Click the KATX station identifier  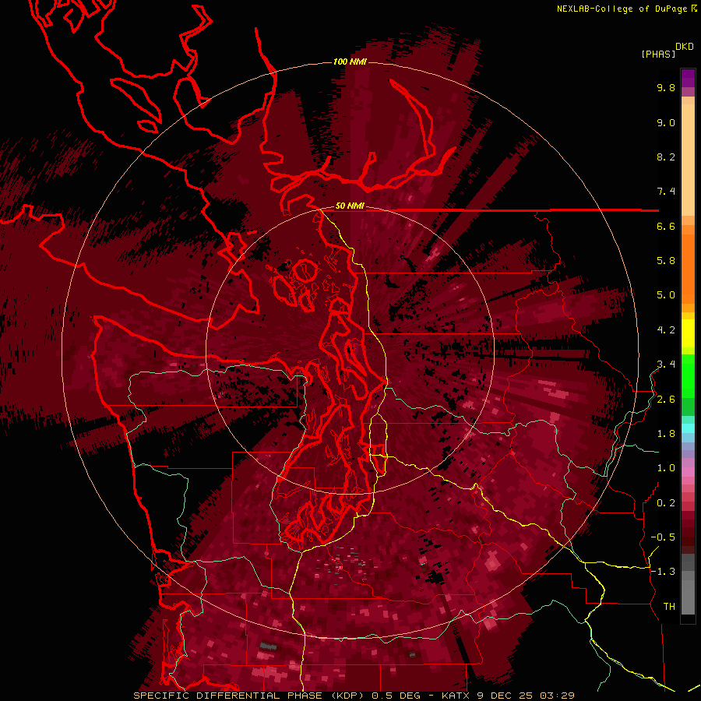pyautogui.click(x=455, y=696)
